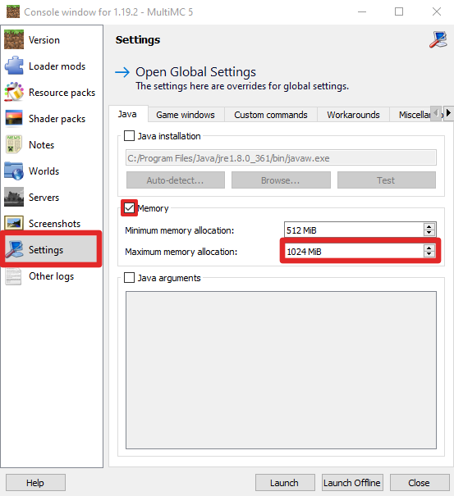Select Notes label in the sidebar

(42, 145)
